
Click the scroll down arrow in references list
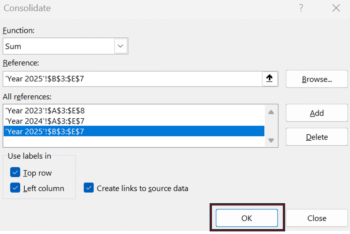tap(271, 141)
